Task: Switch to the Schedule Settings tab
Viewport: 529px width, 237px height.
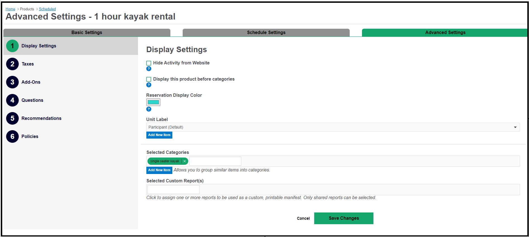Action: pyautogui.click(x=266, y=33)
